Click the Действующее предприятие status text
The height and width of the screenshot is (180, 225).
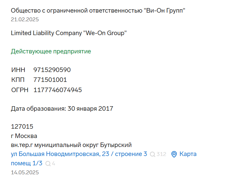coord(51,51)
